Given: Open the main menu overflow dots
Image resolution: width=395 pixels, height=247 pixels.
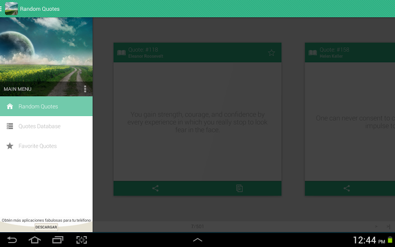Looking at the screenshot, I should click(85, 89).
